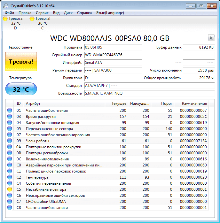Click the Буква тома field D:
The height and width of the screenshot is (223, 220).
[113, 78]
